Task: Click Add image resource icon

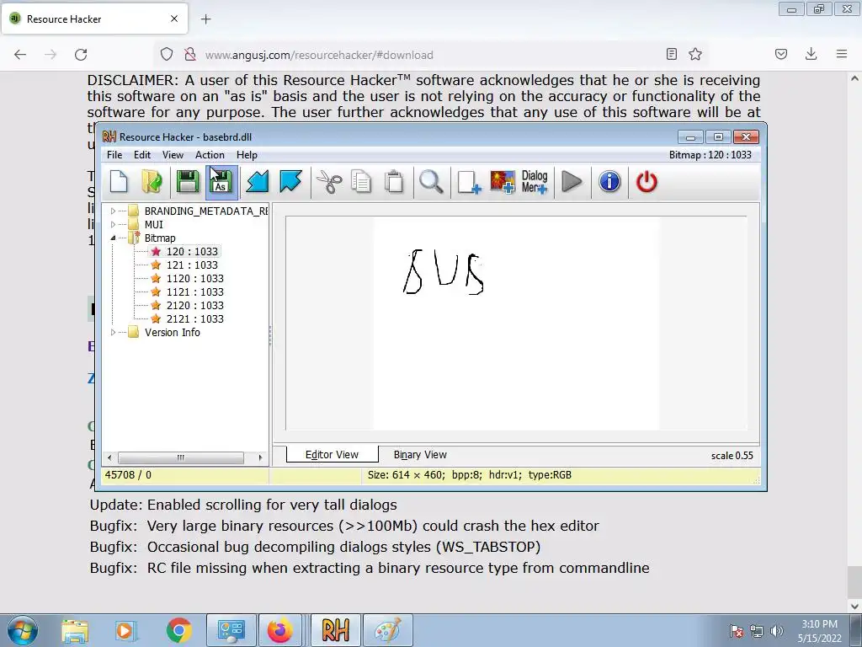Action: click(503, 182)
